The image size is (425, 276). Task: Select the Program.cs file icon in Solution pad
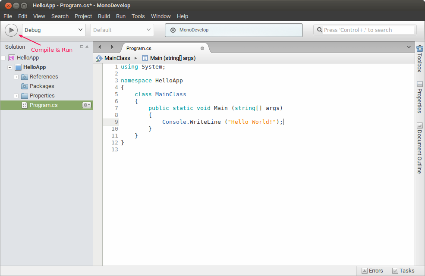click(25, 105)
